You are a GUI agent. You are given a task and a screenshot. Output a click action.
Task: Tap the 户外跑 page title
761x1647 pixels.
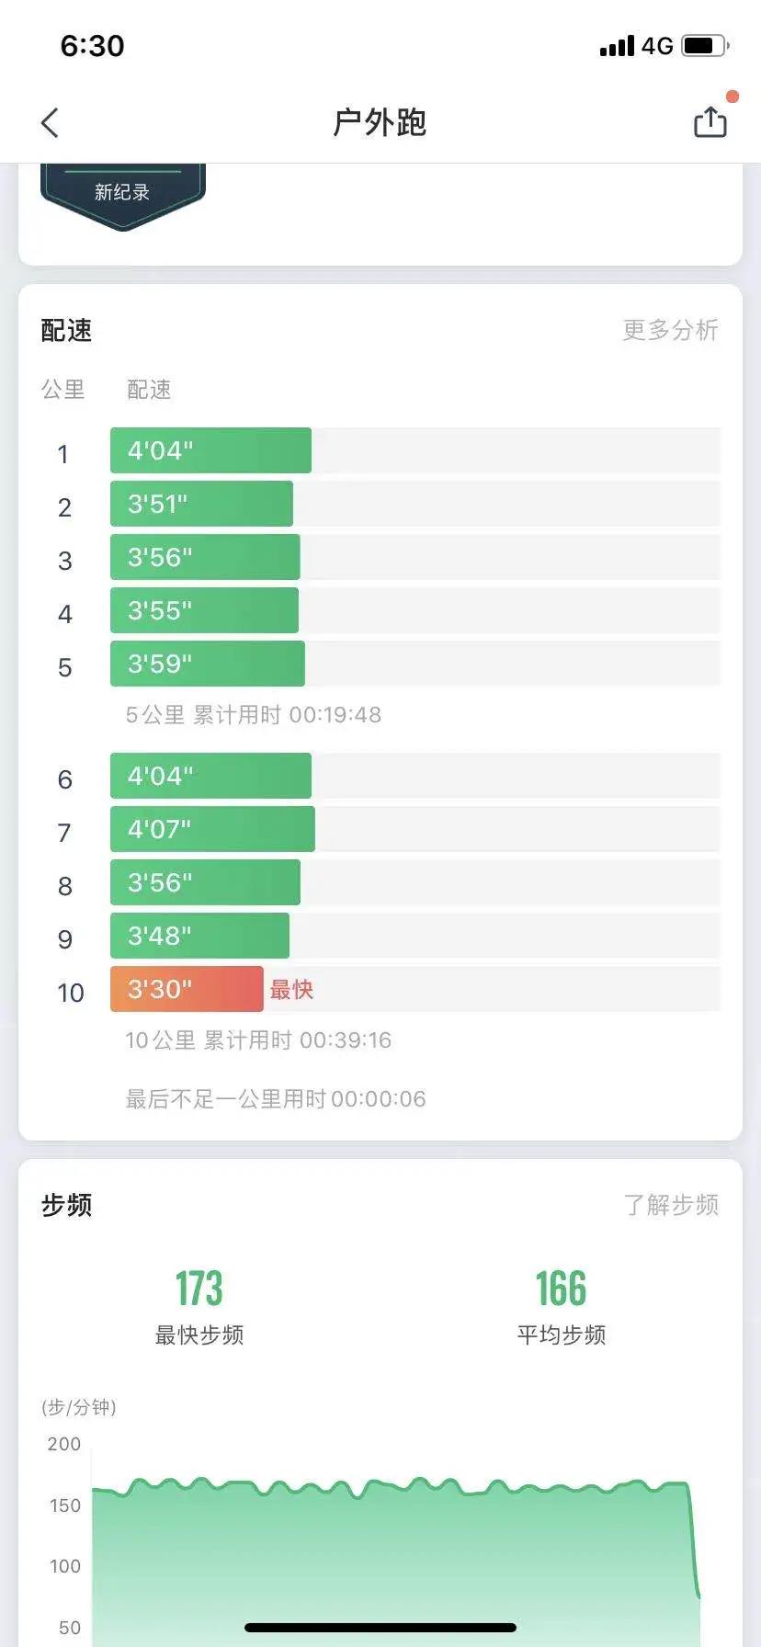coord(380,122)
